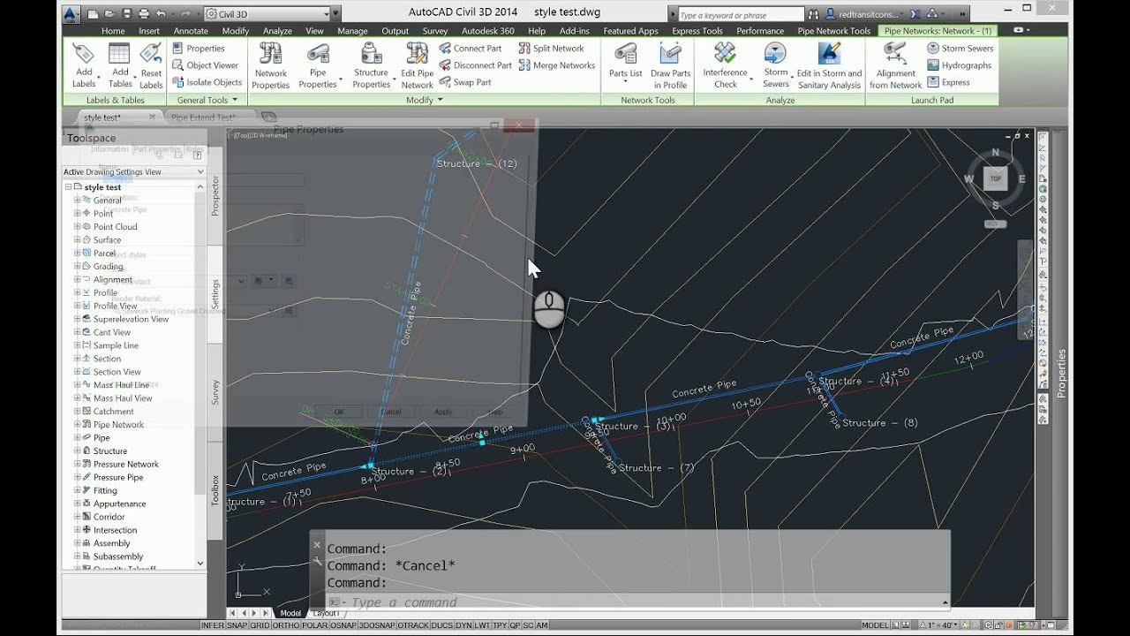Expand the Pipe Network tree node

77,424
